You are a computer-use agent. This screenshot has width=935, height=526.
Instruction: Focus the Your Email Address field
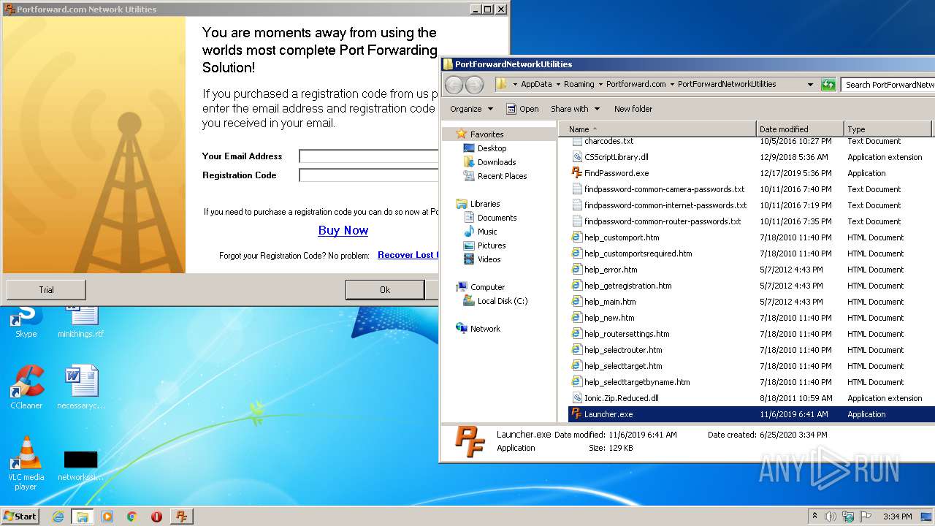(x=369, y=156)
